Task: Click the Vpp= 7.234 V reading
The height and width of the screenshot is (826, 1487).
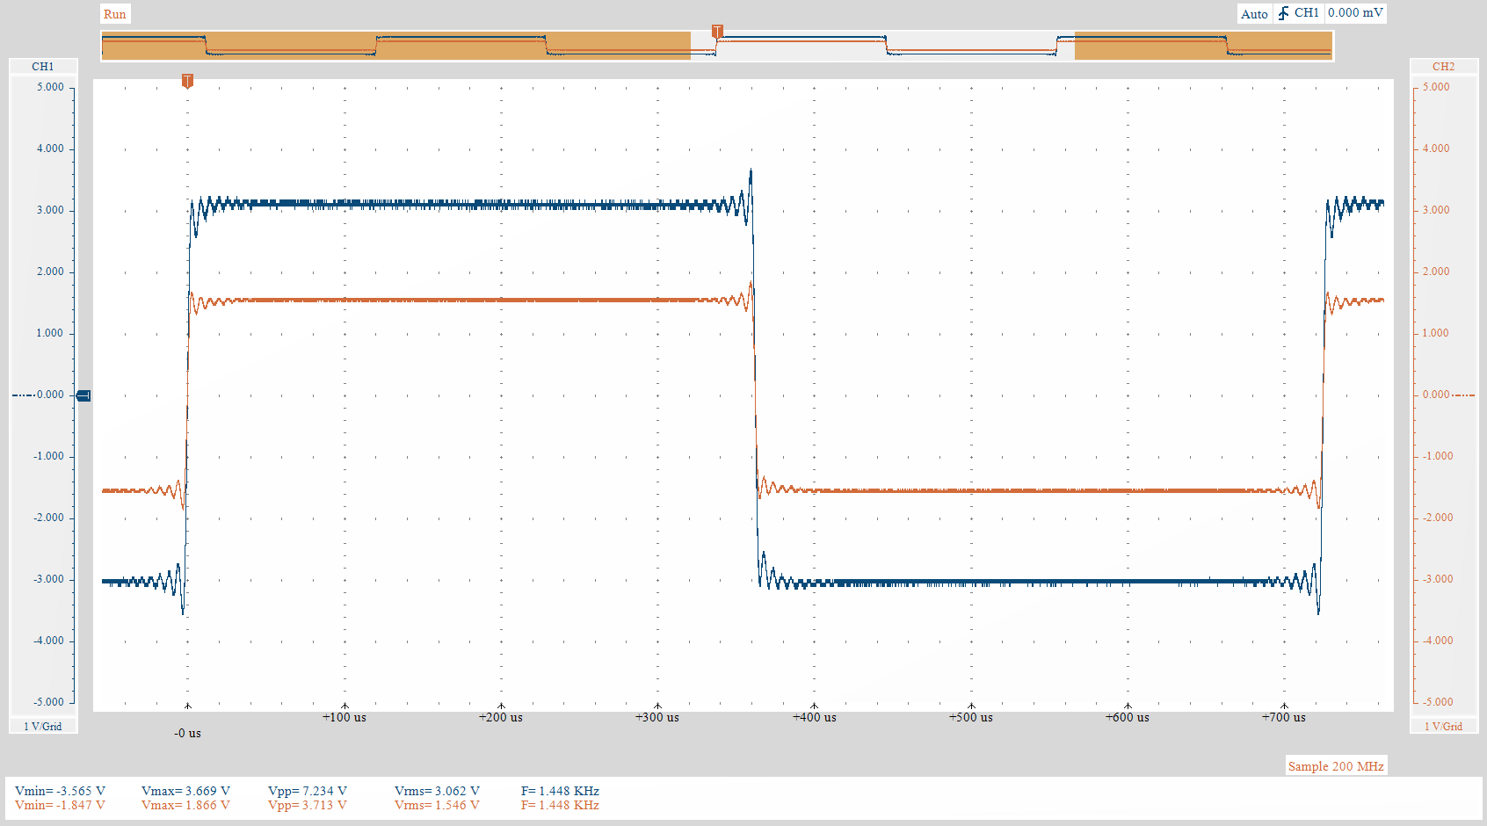Action: 308,791
